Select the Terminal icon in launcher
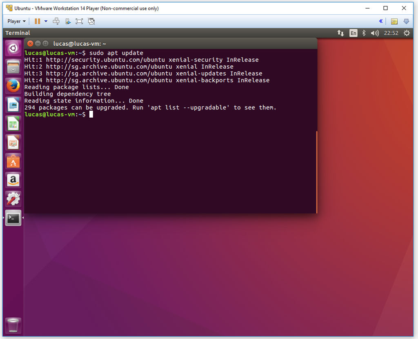The width and height of the screenshot is (418, 339). click(x=13, y=218)
